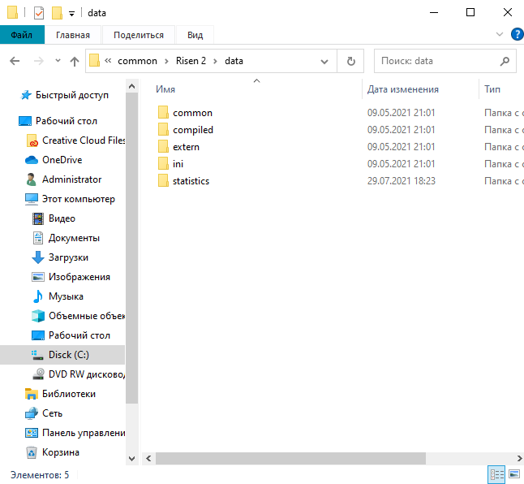
Task: Switch to large thumbnails view layout button
Action: tap(514, 474)
